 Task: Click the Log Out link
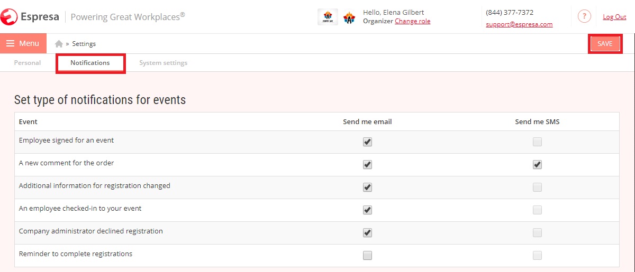point(614,17)
